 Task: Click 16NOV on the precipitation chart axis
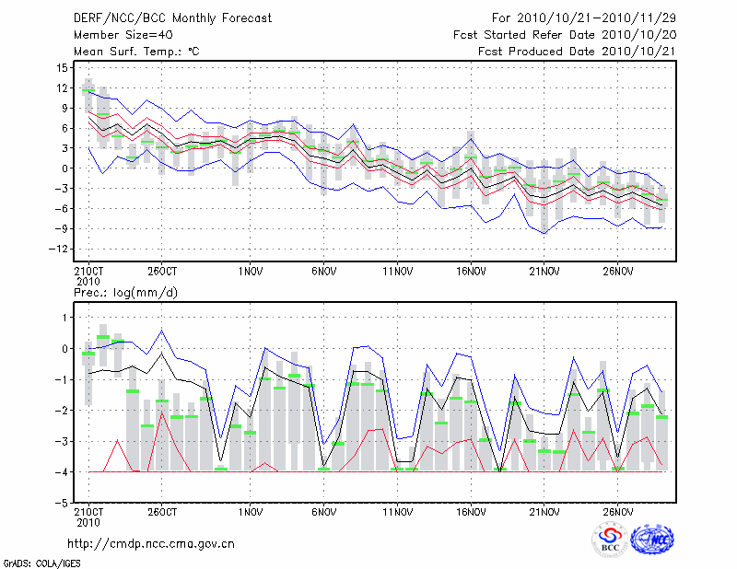pyautogui.click(x=471, y=512)
